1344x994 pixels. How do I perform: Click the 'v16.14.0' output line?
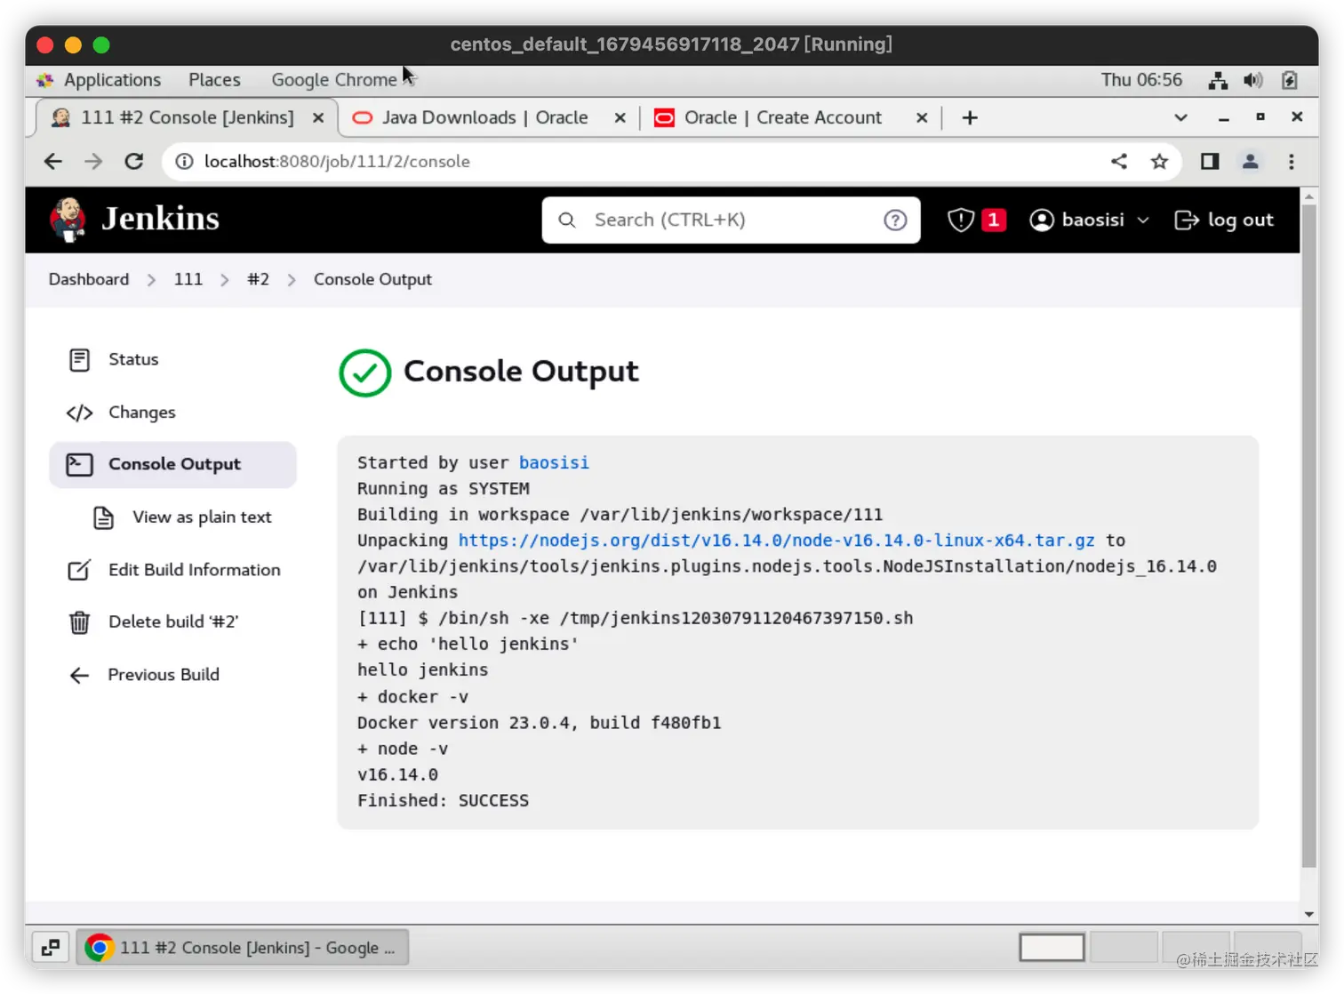pos(397,774)
